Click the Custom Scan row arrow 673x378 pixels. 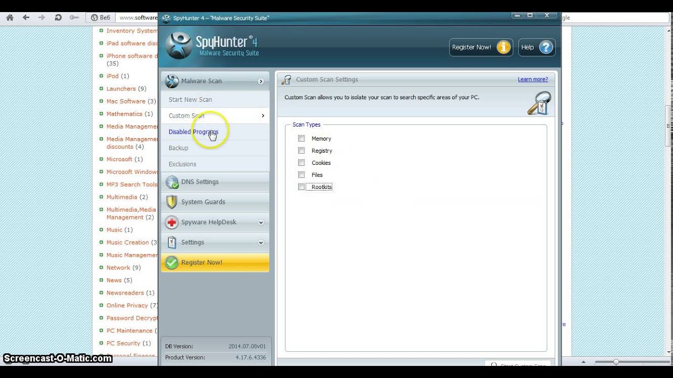(x=263, y=115)
